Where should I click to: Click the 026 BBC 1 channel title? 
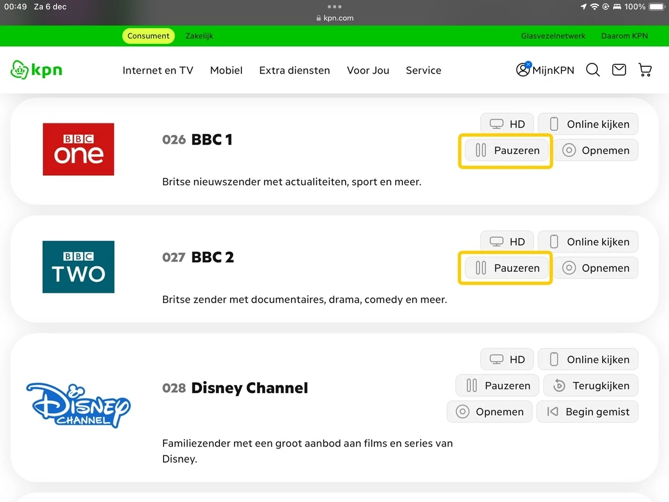[x=197, y=140]
